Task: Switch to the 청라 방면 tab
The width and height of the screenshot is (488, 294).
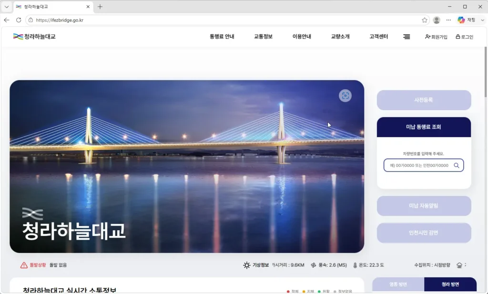Action: [450, 284]
